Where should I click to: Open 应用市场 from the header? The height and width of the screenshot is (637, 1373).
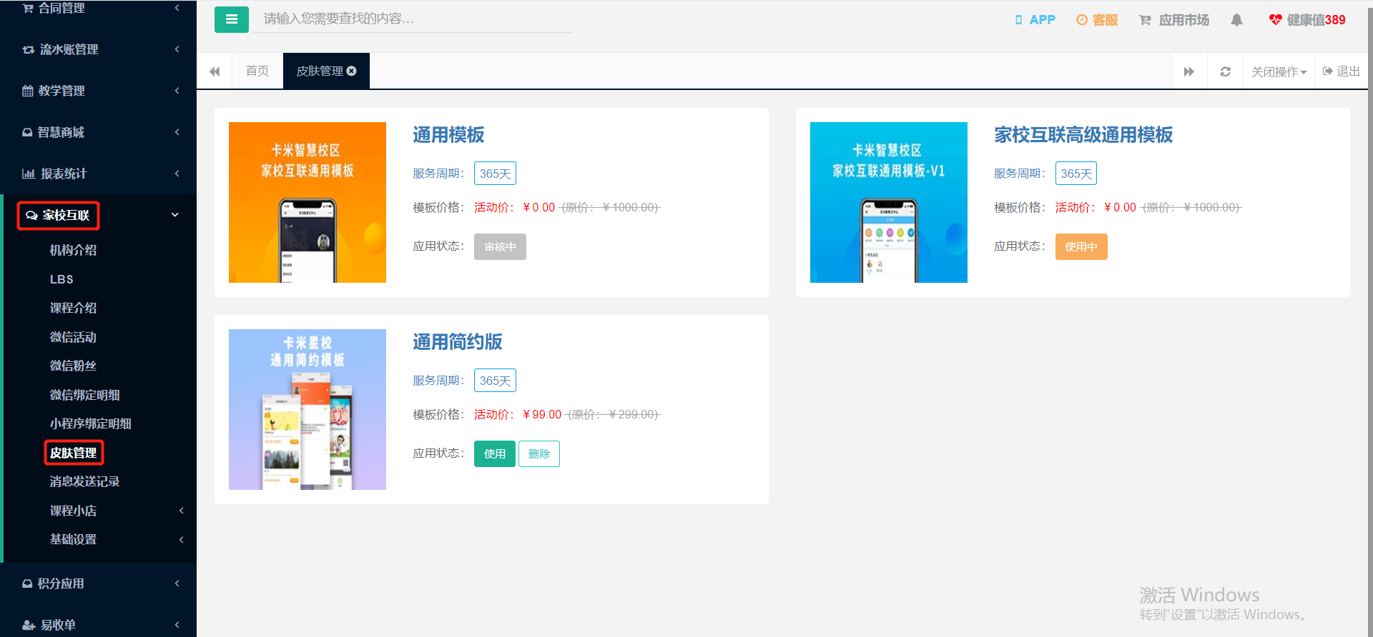pyautogui.click(x=1174, y=20)
